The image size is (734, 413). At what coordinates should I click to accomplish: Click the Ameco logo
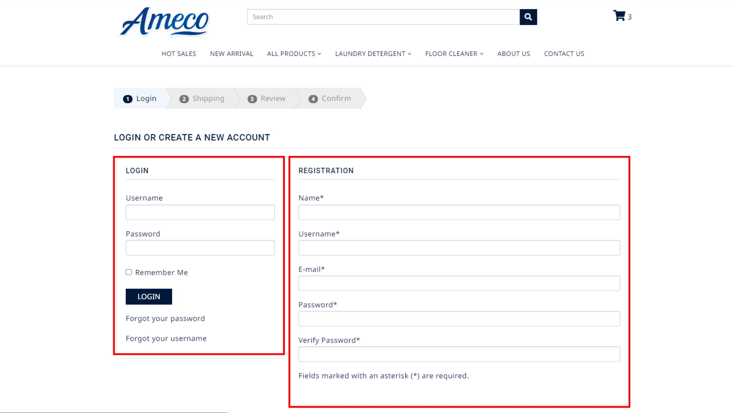(x=164, y=21)
